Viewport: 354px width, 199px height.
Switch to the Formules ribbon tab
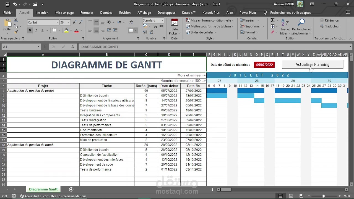pyautogui.click(x=87, y=12)
